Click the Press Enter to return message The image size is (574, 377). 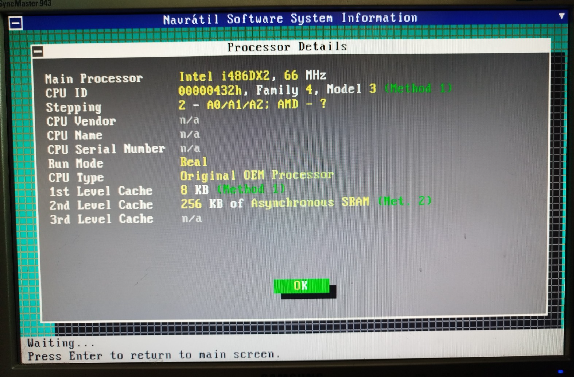point(154,355)
